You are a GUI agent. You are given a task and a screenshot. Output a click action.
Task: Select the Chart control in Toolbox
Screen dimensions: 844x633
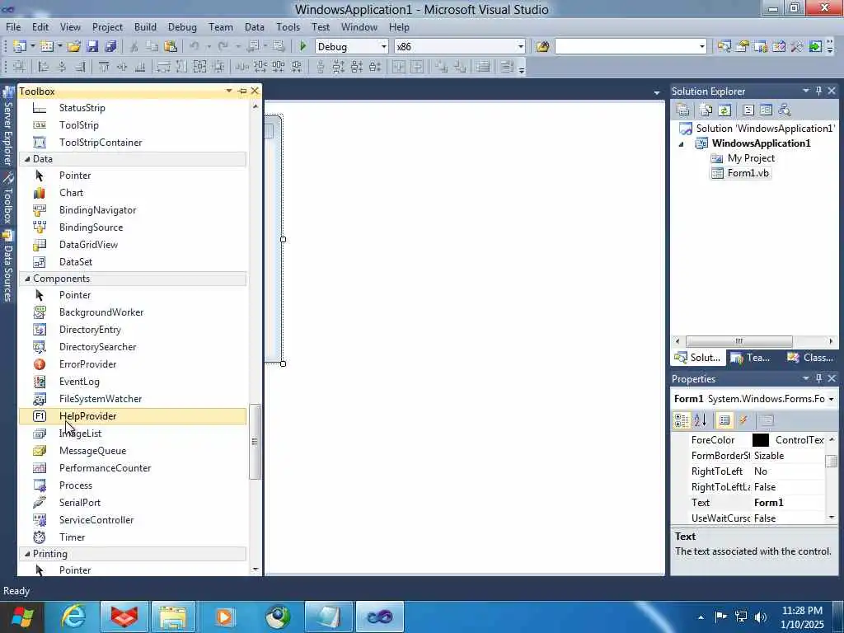pyautogui.click(x=132, y=193)
